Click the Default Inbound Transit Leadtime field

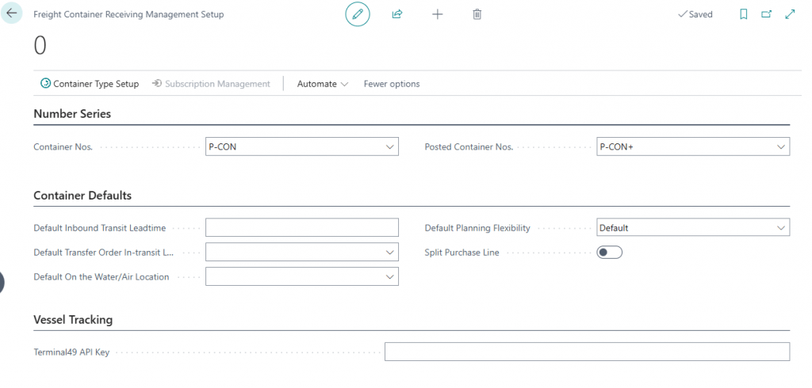[302, 227]
